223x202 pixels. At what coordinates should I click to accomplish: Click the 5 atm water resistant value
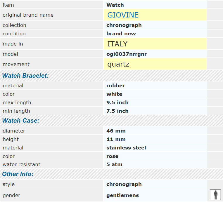coord(114,164)
